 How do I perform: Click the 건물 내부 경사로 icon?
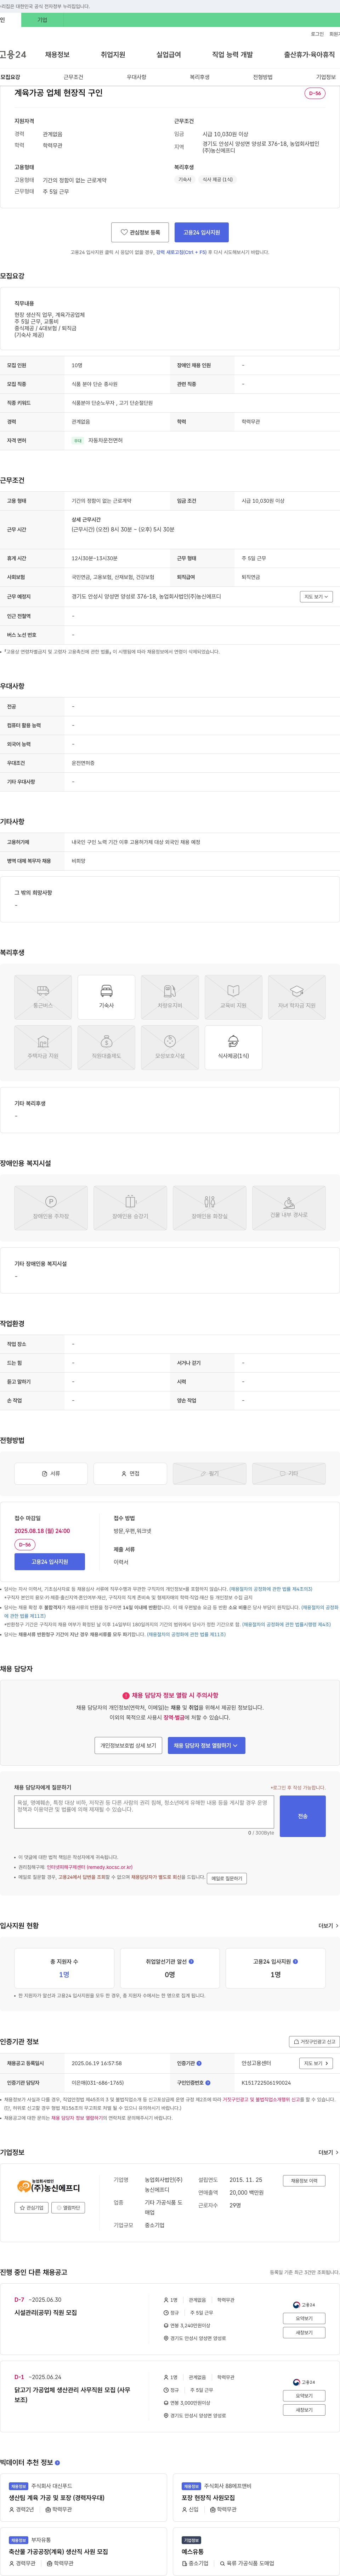tap(289, 1208)
